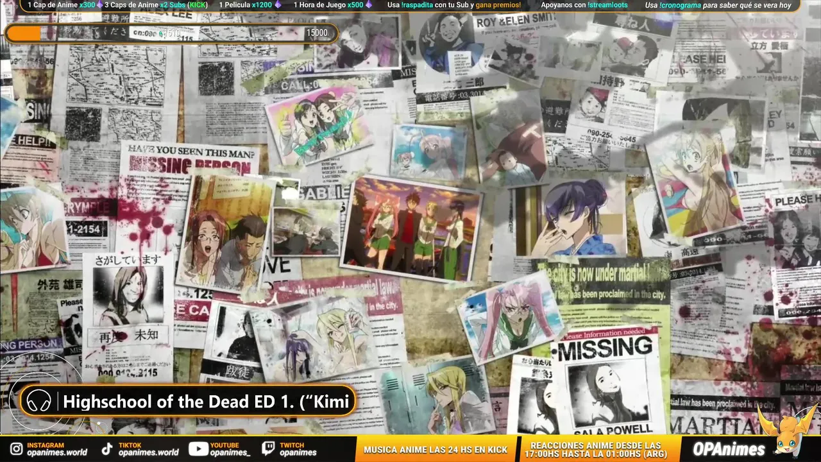Click the TIKTOK label
The width and height of the screenshot is (821, 462).
pos(130,445)
